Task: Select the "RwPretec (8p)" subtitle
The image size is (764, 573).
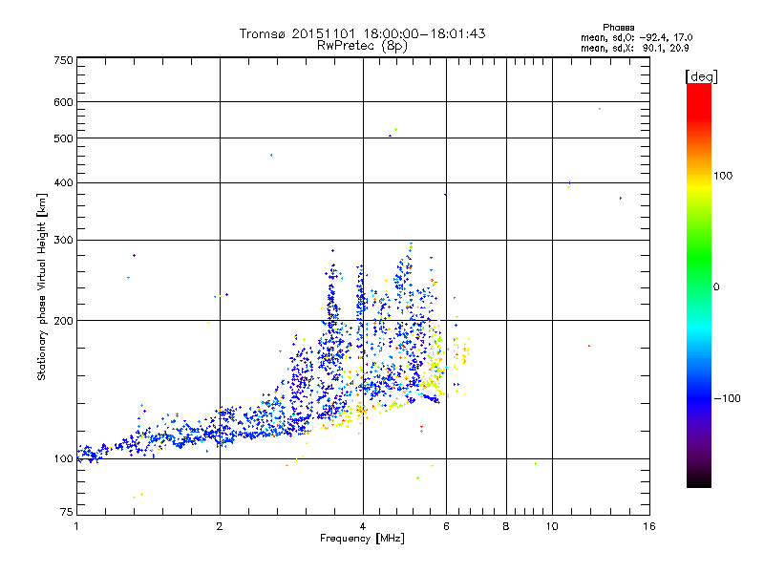Action: (x=362, y=46)
